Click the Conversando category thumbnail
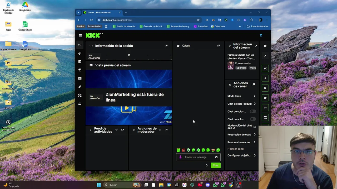Image resolution: width=337 pixels, height=189 pixels. [231, 66]
